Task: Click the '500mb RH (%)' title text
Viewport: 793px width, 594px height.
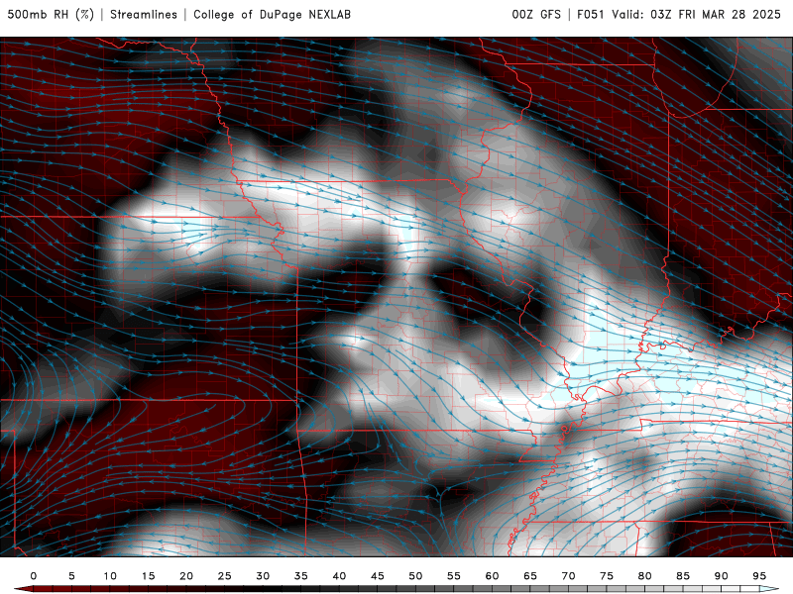Action: point(51,14)
